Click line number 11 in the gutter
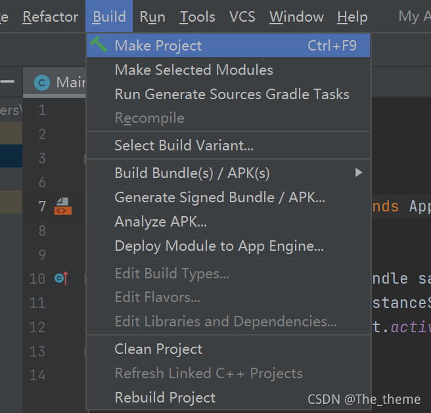 point(37,303)
